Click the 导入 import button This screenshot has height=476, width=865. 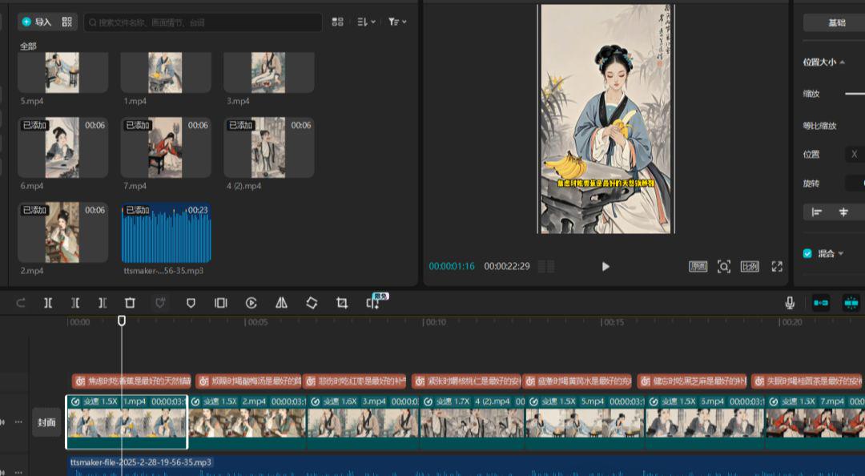point(37,22)
